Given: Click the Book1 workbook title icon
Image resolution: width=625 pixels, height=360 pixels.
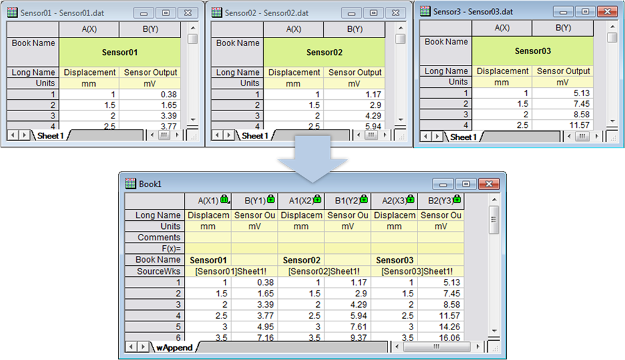Looking at the screenshot, I should tap(131, 183).
